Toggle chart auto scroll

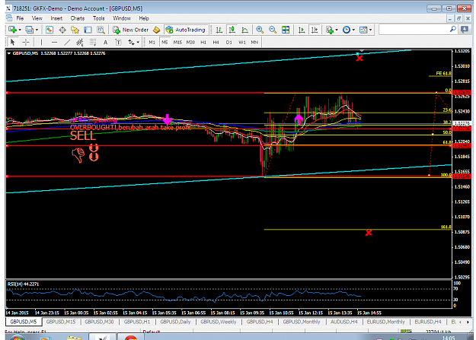(301, 30)
